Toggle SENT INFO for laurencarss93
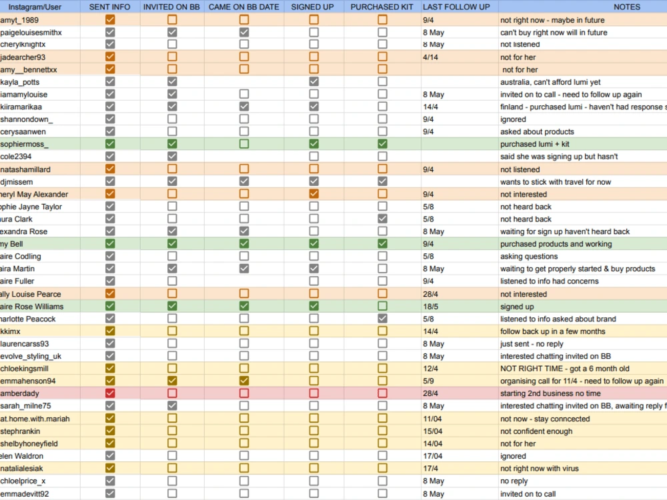The height and width of the screenshot is (500, 667). click(110, 343)
